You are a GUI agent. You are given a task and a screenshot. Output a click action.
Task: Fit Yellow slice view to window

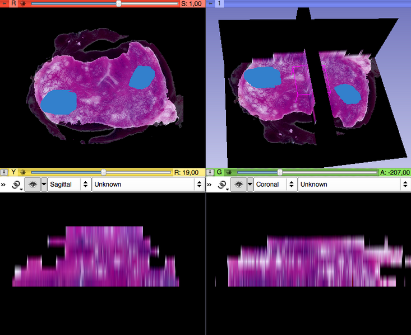pos(23,172)
